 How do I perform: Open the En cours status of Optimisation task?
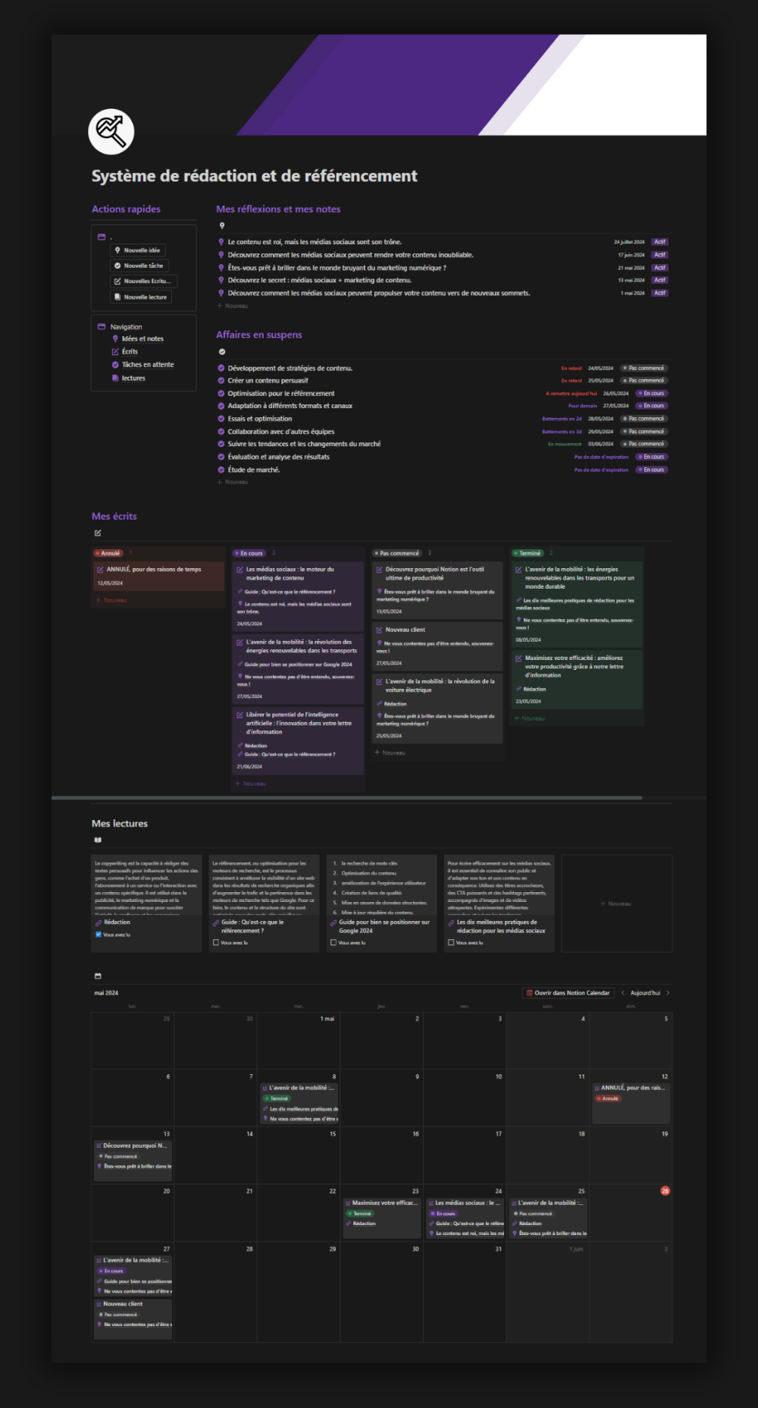[652, 394]
